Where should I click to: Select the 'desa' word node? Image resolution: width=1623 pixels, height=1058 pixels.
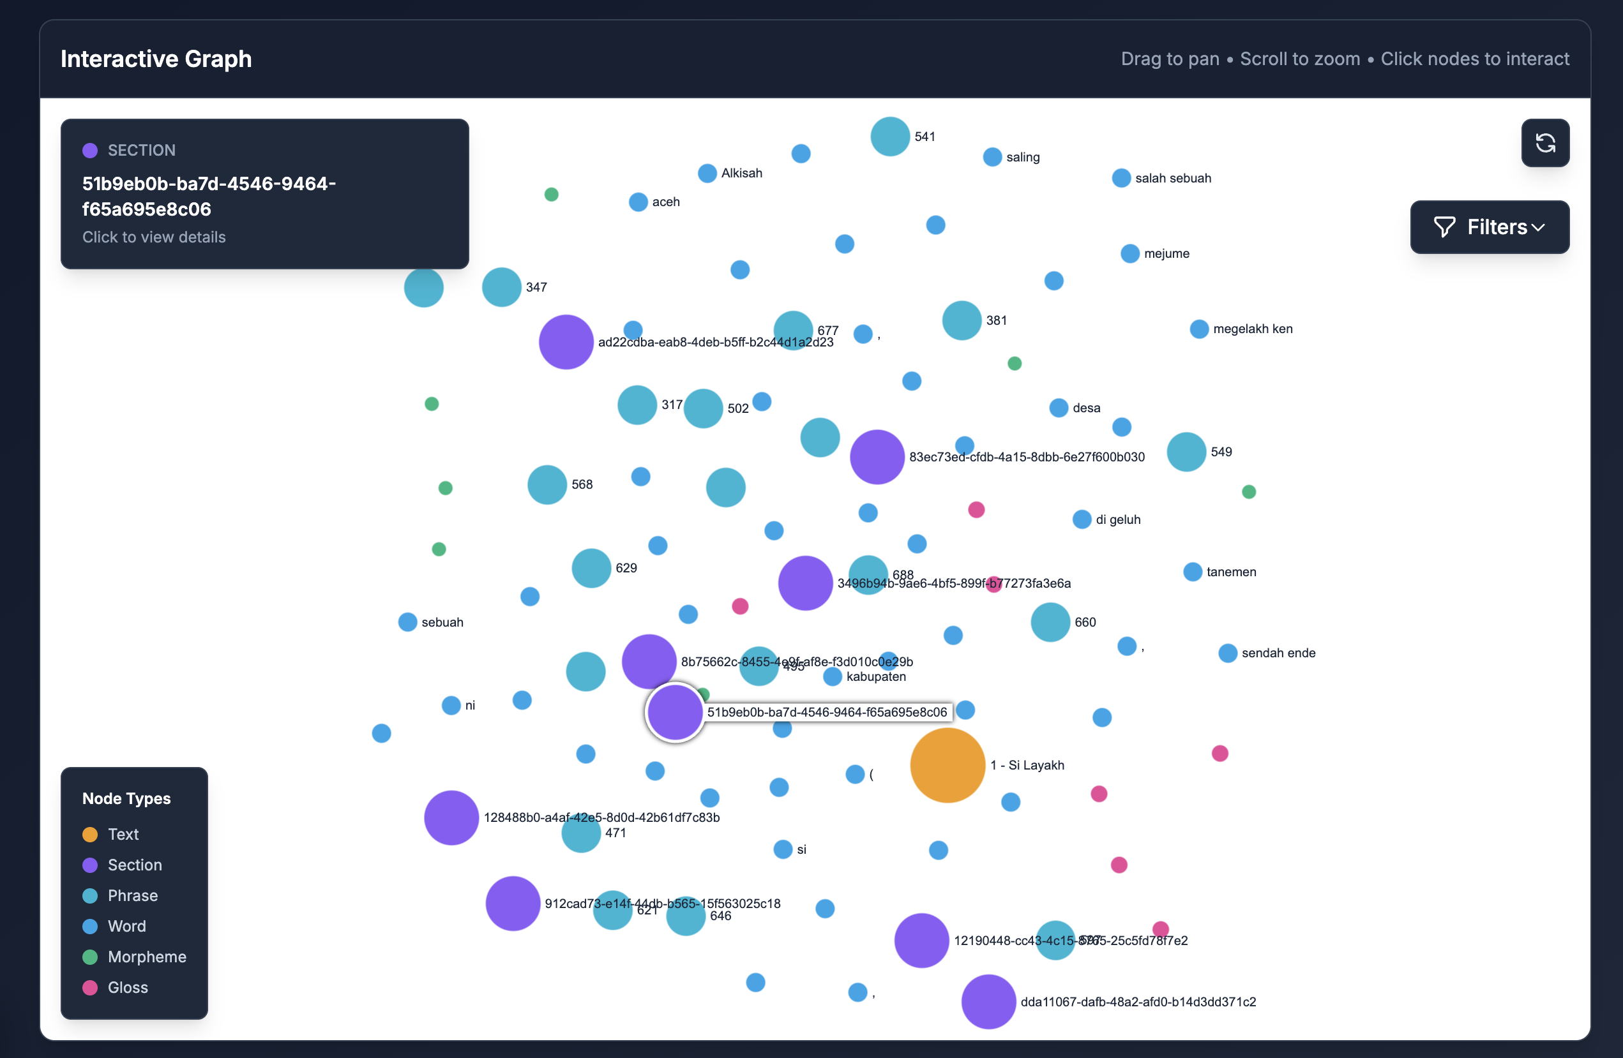(1059, 408)
